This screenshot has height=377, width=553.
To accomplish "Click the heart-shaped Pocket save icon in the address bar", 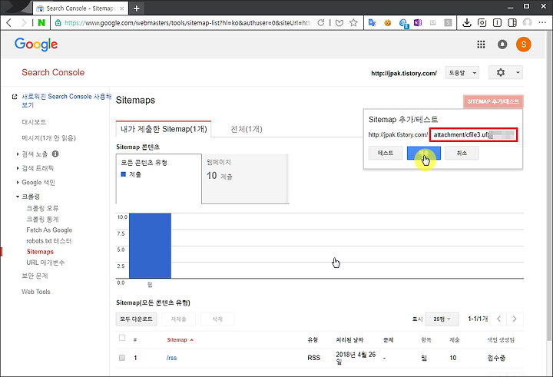I will (339, 23).
